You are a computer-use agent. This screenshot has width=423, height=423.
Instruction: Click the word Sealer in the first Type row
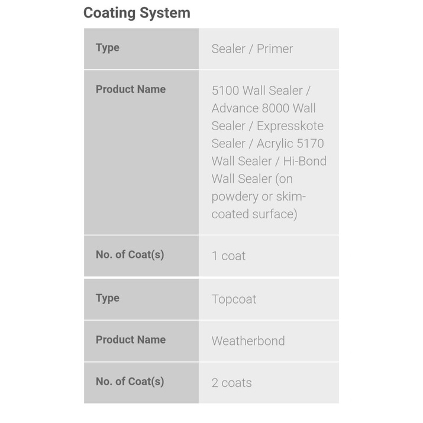click(228, 49)
